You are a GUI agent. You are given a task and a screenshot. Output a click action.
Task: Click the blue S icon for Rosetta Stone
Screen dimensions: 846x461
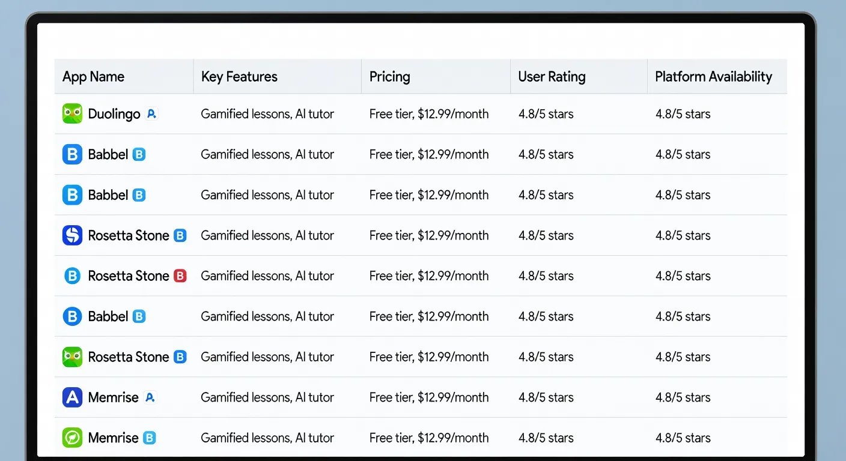pyautogui.click(x=72, y=235)
